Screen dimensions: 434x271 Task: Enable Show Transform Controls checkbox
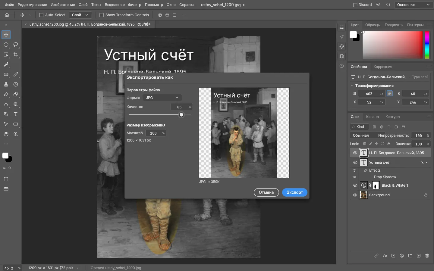coord(102,15)
